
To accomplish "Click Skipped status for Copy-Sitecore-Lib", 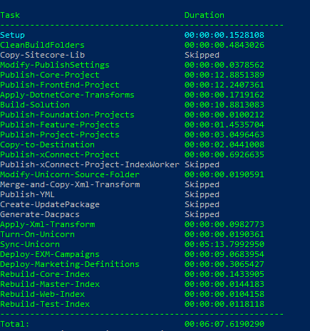I will (202, 55).
